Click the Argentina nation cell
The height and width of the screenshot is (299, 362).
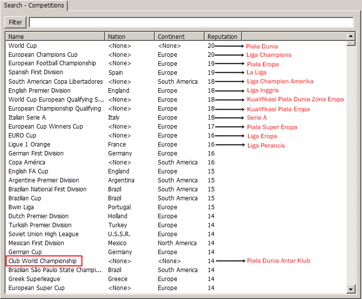coord(121,180)
